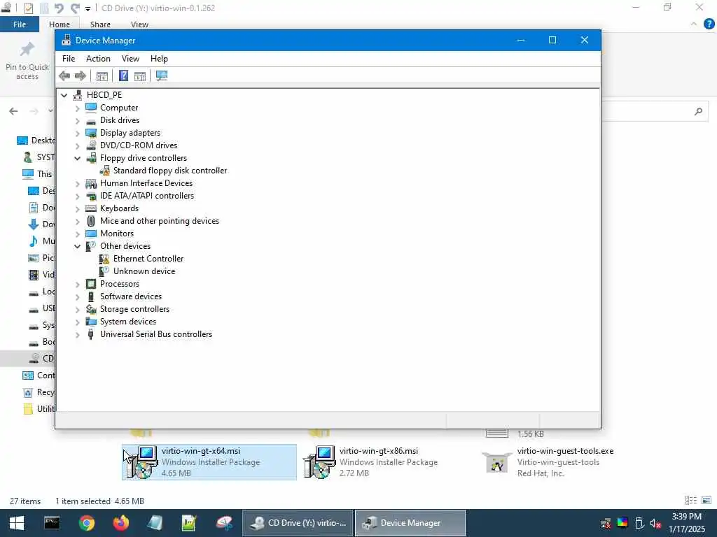
Task: Select the Software devices label
Action: click(x=131, y=296)
